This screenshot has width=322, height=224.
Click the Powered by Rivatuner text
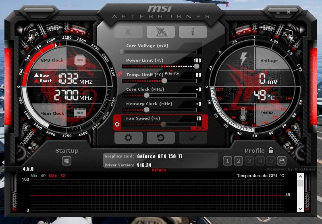coord(291,169)
